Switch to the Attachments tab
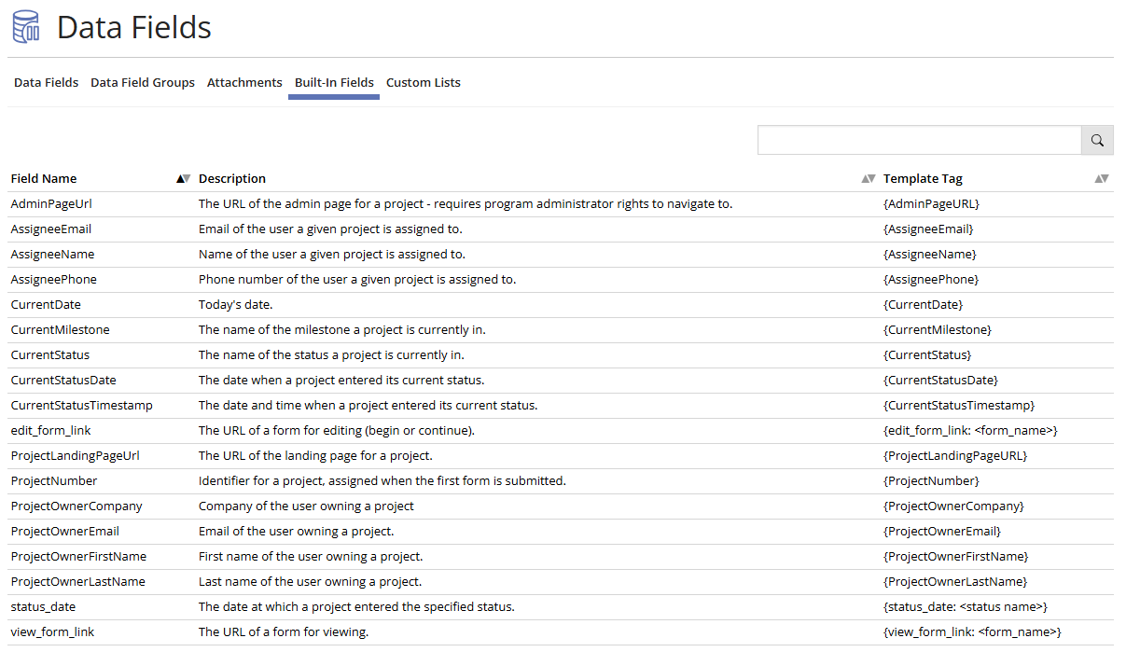This screenshot has width=1126, height=652. [x=244, y=82]
